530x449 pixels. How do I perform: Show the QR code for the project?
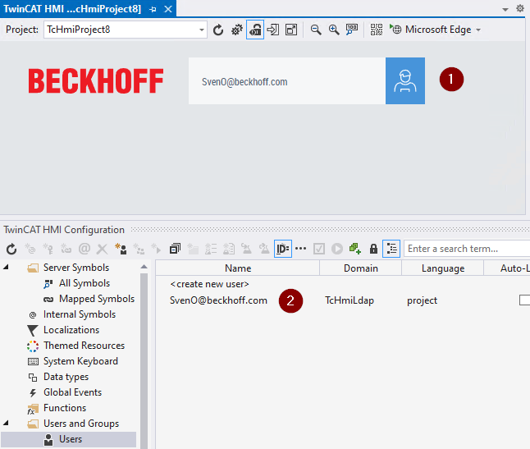377,30
